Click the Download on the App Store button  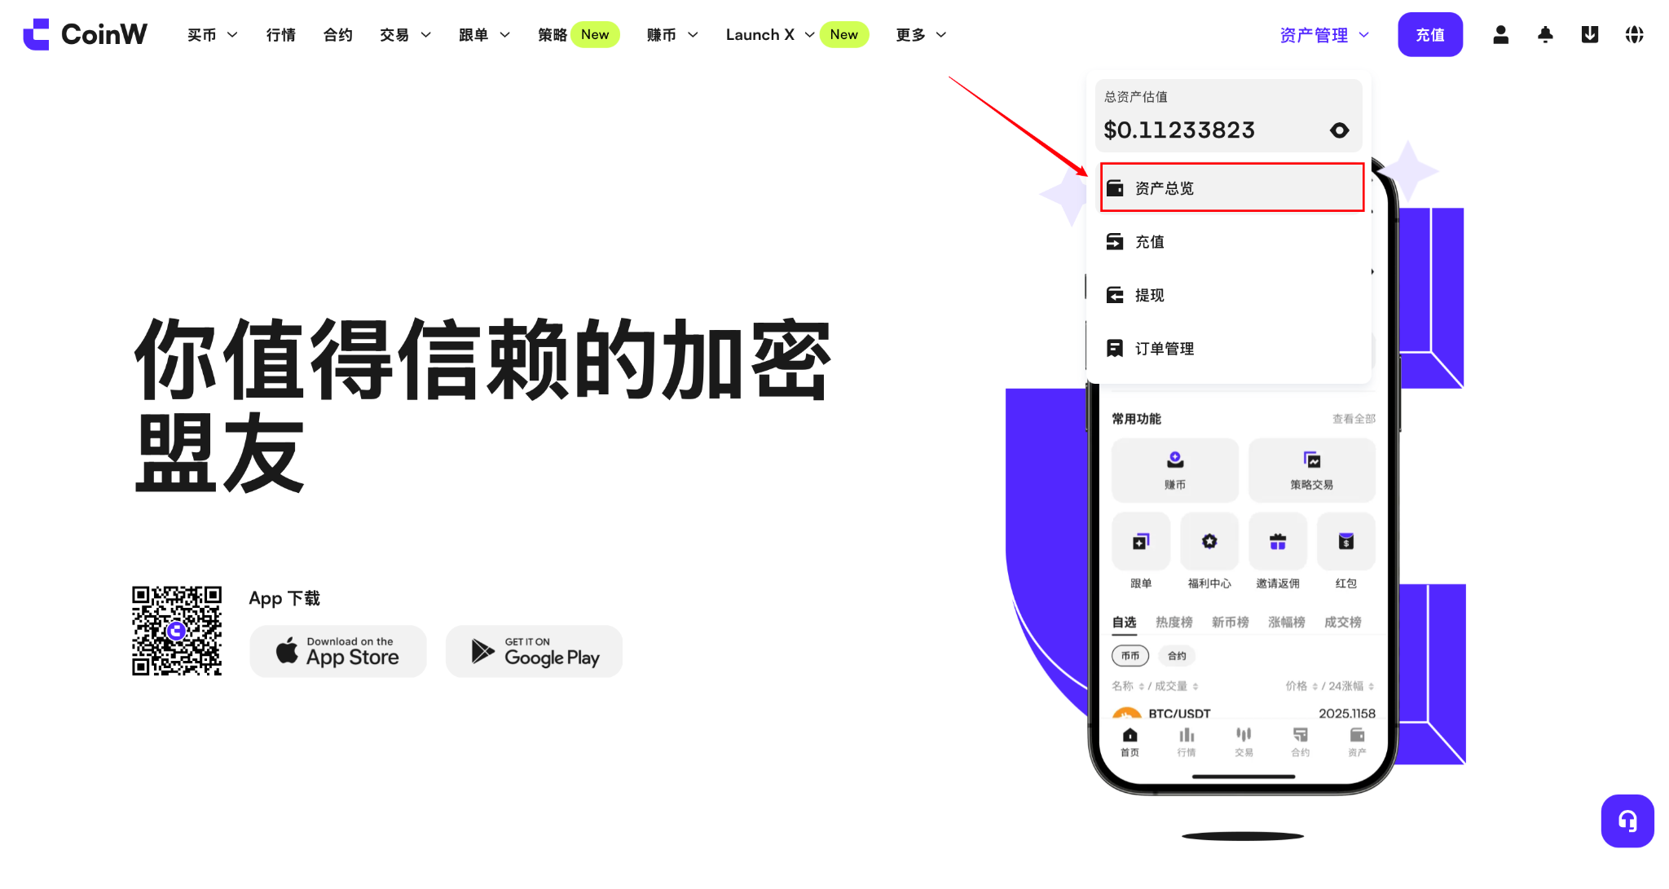338,651
